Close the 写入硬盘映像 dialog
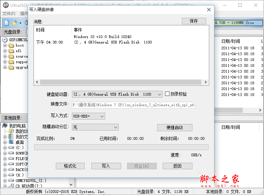 coord(209,10)
